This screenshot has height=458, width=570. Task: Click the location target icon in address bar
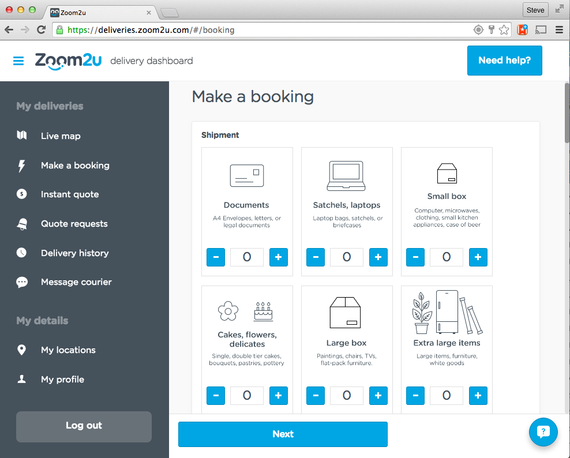click(478, 30)
